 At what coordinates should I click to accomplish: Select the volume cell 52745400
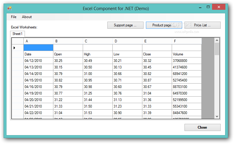tap(187, 80)
